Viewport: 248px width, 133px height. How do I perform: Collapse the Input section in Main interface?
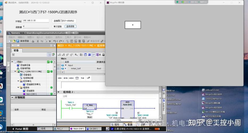[x=66, y=65]
